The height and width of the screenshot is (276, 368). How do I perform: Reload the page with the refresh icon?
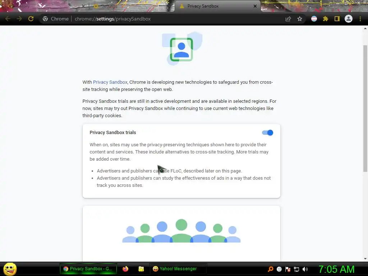pos(31,19)
